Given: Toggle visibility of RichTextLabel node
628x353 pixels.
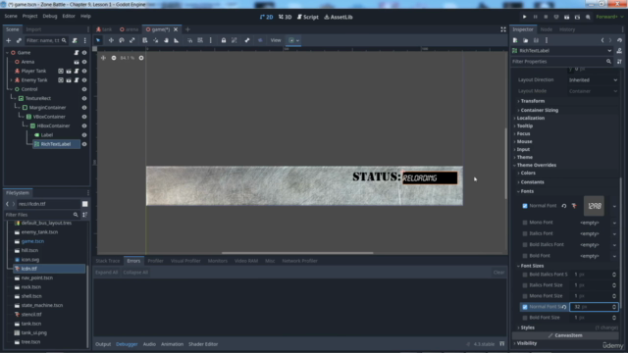Looking at the screenshot, I should 84,144.
